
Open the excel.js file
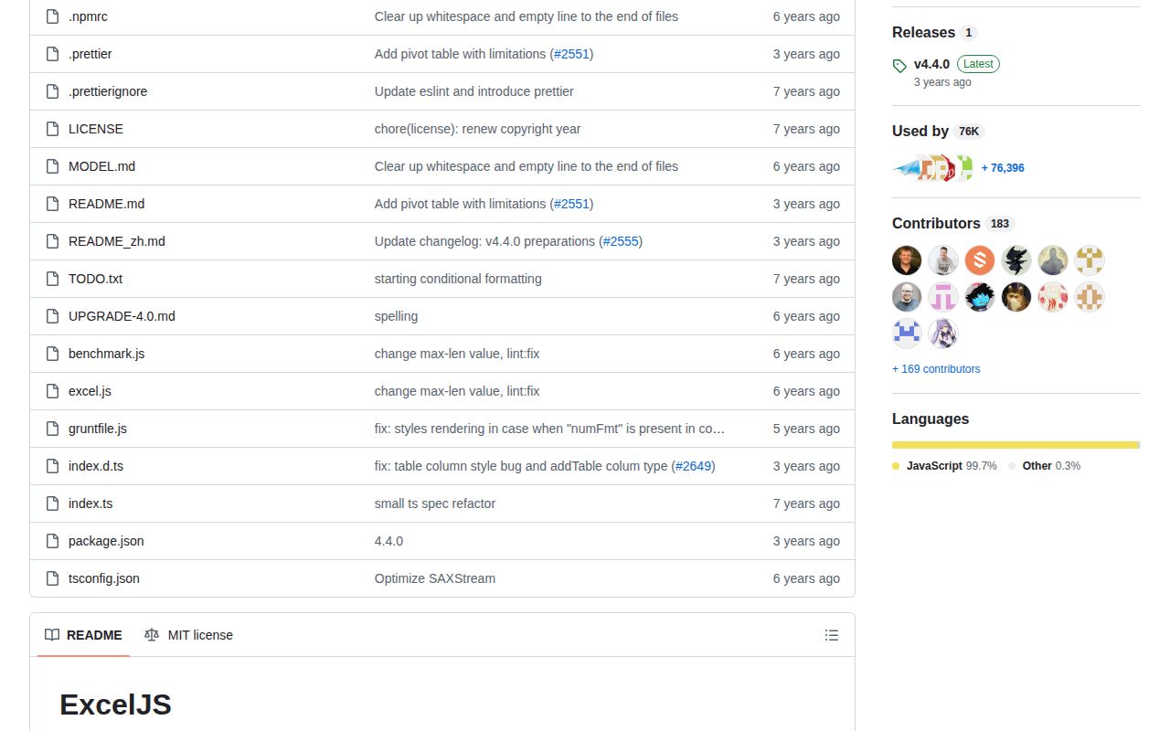pos(90,391)
